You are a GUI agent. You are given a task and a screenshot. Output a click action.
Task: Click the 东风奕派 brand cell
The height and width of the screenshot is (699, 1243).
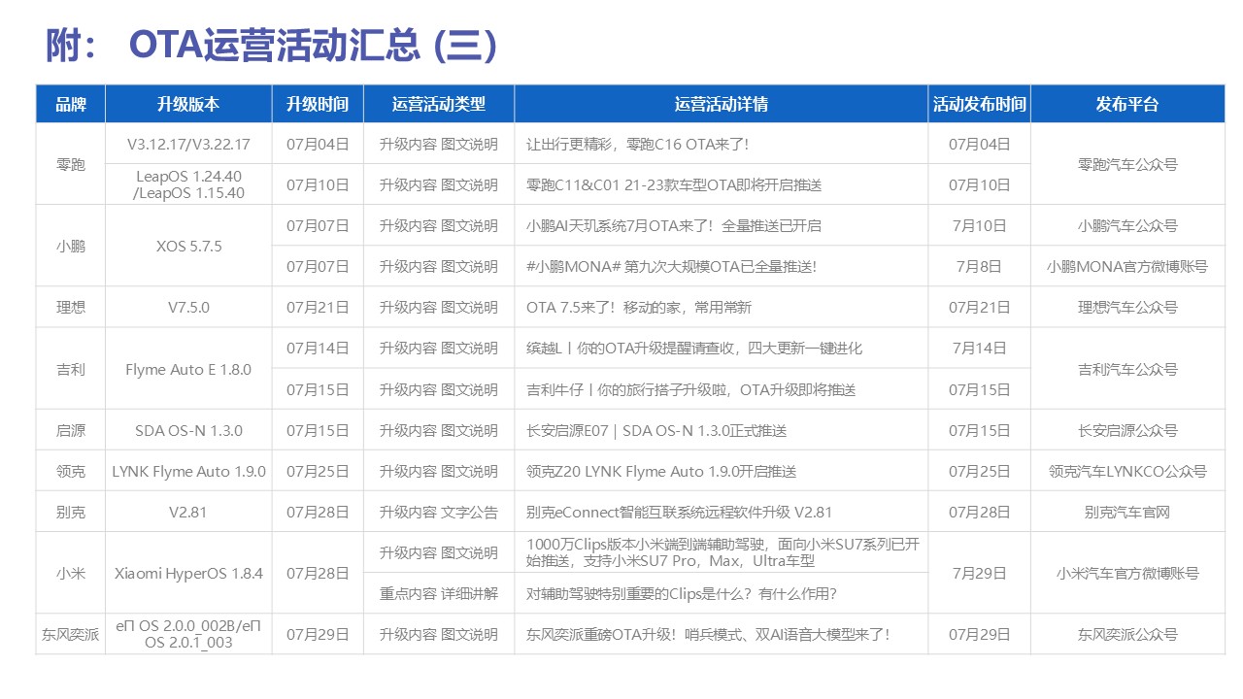pyautogui.click(x=71, y=634)
